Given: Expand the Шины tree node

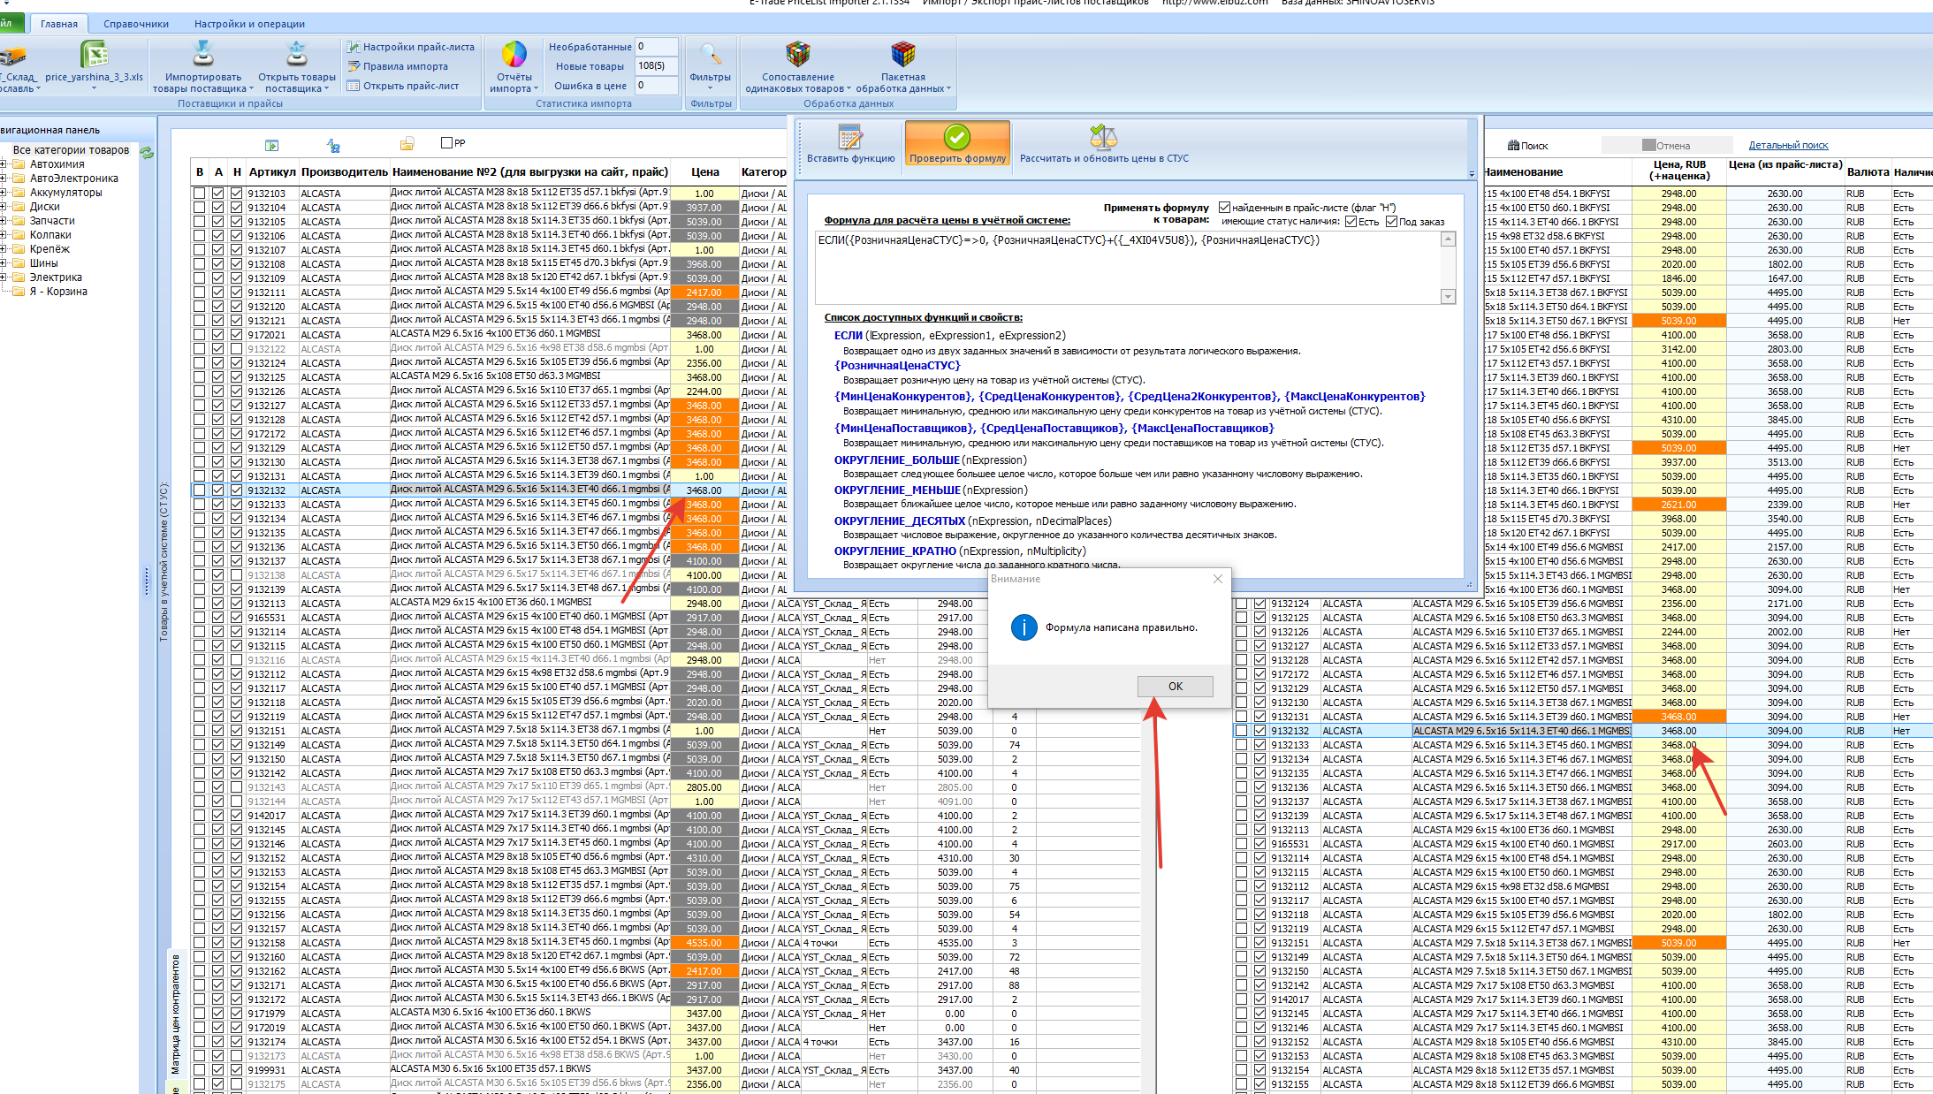Looking at the screenshot, I should click(x=4, y=263).
